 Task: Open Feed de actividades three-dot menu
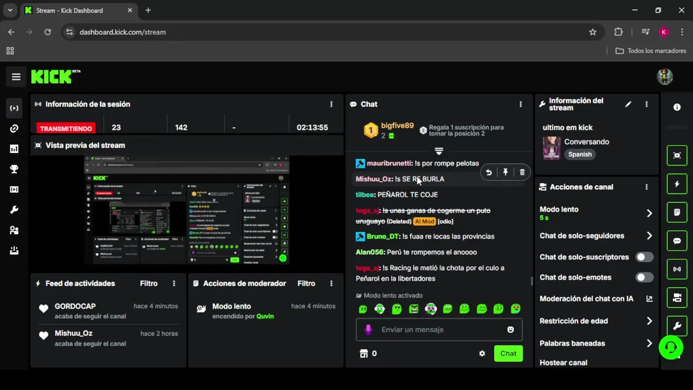174,283
